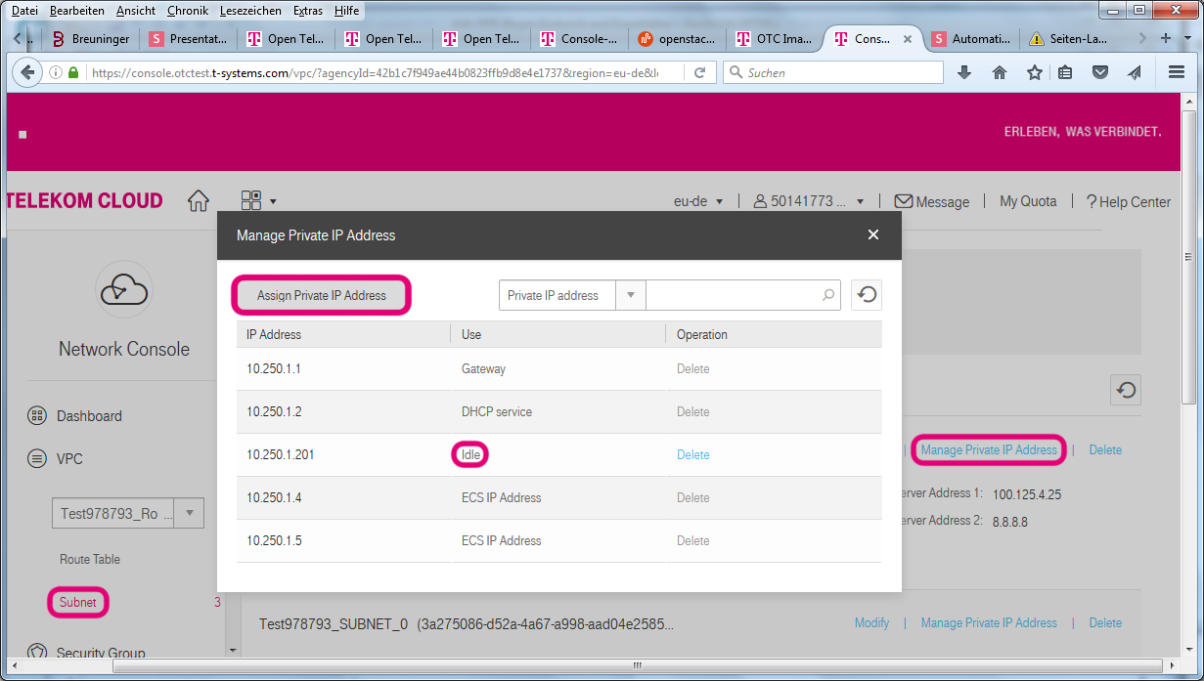The width and height of the screenshot is (1204, 681).
Task: Close the Manage Private IP Address dialog
Action: pyautogui.click(x=873, y=234)
